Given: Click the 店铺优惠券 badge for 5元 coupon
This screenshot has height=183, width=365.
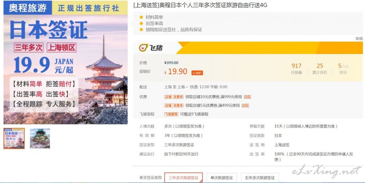Looking at the screenshot, I should 174,105.
